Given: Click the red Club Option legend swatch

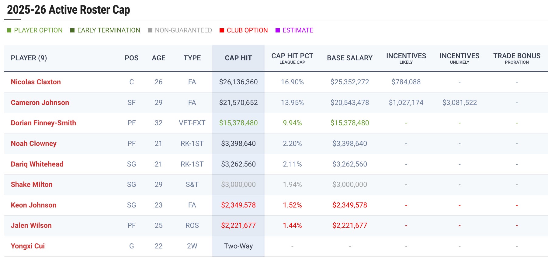Looking at the screenshot, I should click(x=222, y=30).
